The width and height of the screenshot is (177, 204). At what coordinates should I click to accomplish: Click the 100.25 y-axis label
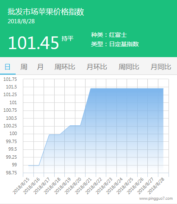click(10, 126)
